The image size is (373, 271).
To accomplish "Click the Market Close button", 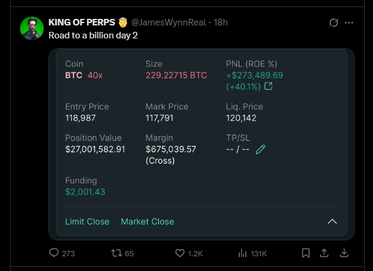I will click(x=148, y=221).
